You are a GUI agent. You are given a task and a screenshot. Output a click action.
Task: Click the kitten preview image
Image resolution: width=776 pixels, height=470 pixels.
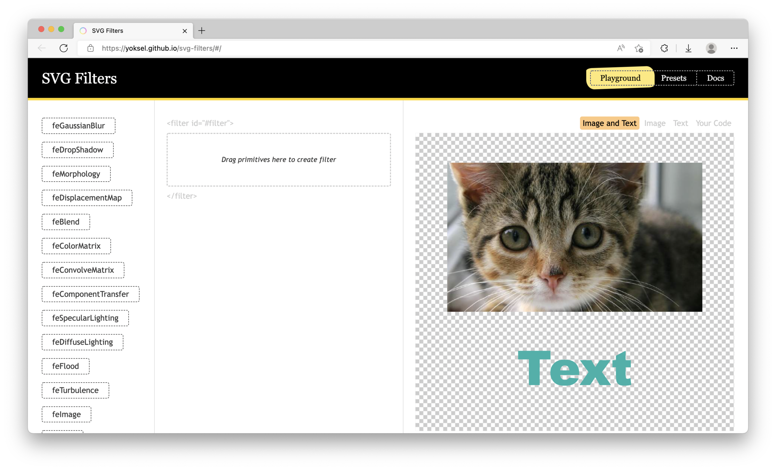575,237
